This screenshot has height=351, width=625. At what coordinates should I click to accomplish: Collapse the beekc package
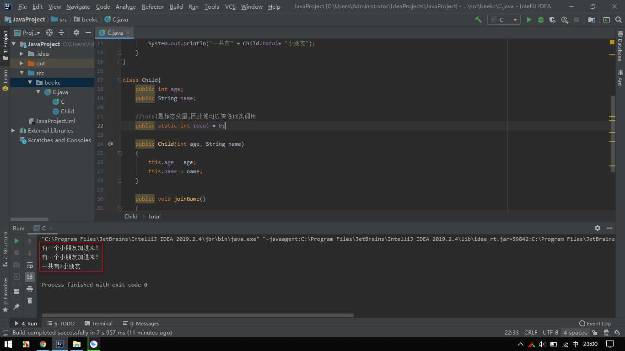pyautogui.click(x=30, y=82)
